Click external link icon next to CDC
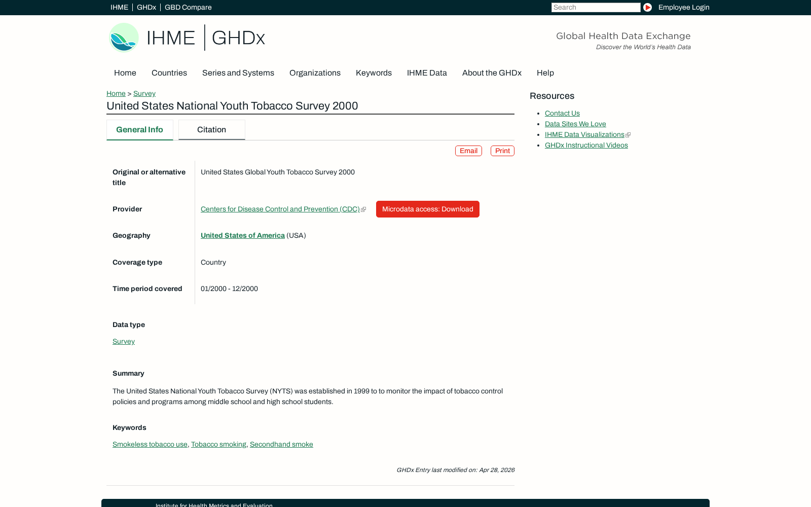Image resolution: width=811 pixels, height=507 pixels. (x=363, y=209)
